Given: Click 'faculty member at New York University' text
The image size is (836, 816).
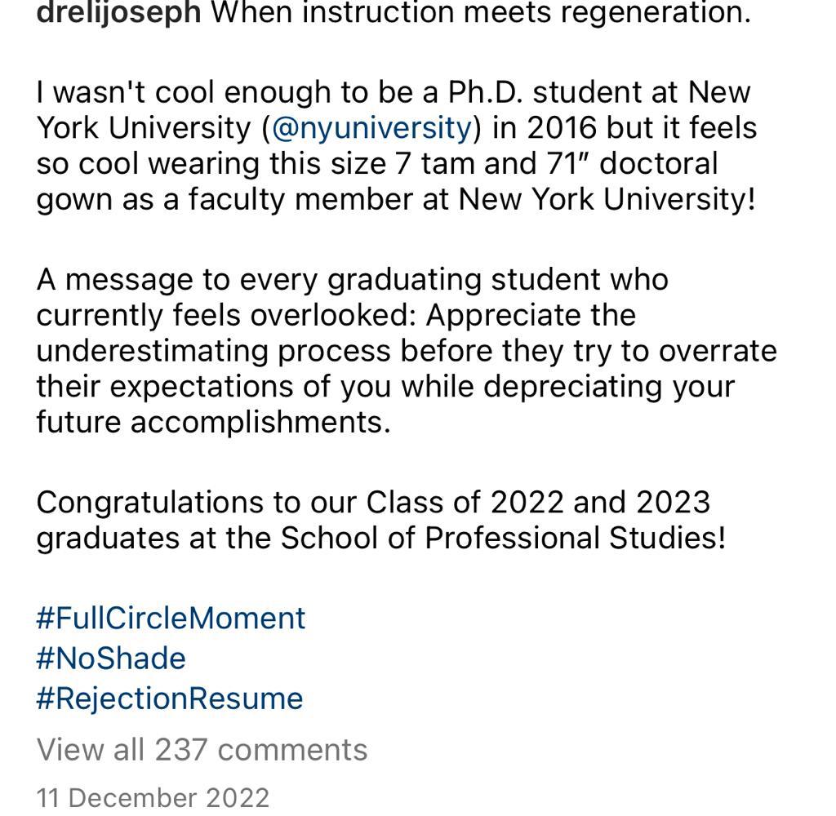Looking at the screenshot, I should 471,199.
